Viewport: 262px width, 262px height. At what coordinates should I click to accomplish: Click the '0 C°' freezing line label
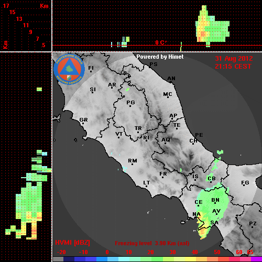click(161, 42)
